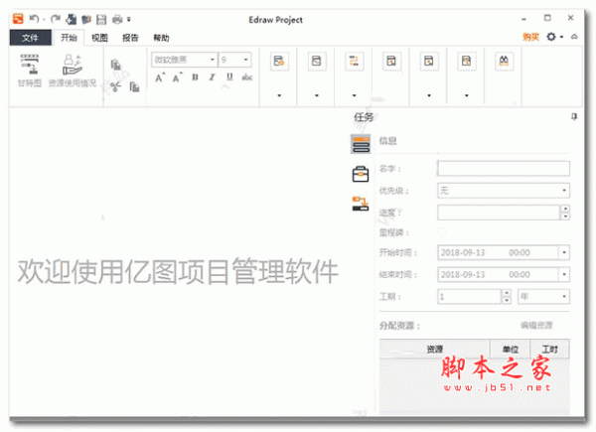This screenshot has height=432, width=596.
Task: Click the 工时 column header
Action: pyautogui.click(x=549, y=350)
